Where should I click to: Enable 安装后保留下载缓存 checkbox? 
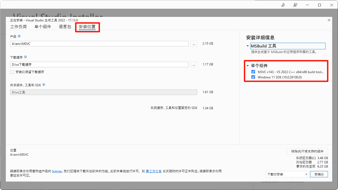[x=12, y=72]
